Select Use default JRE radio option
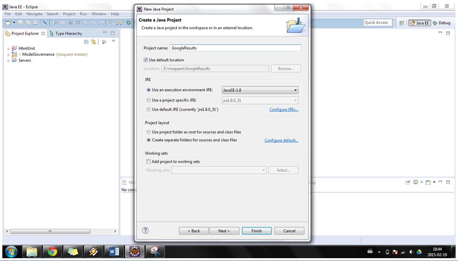The height and width of the screenshot is (261, 458). (149, 109)
